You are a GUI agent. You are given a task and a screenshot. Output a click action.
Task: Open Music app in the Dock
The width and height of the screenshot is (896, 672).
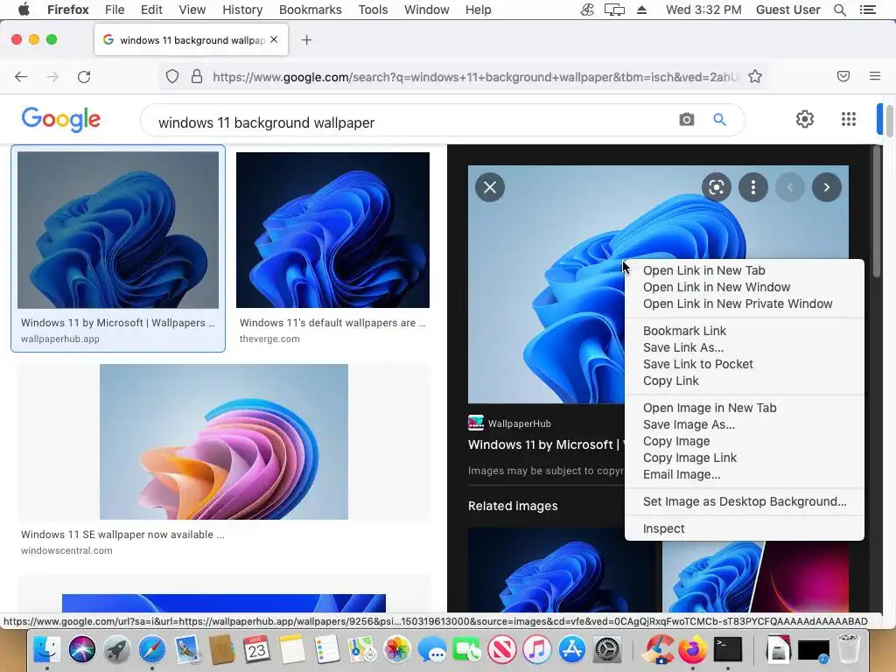coord(536,650)
